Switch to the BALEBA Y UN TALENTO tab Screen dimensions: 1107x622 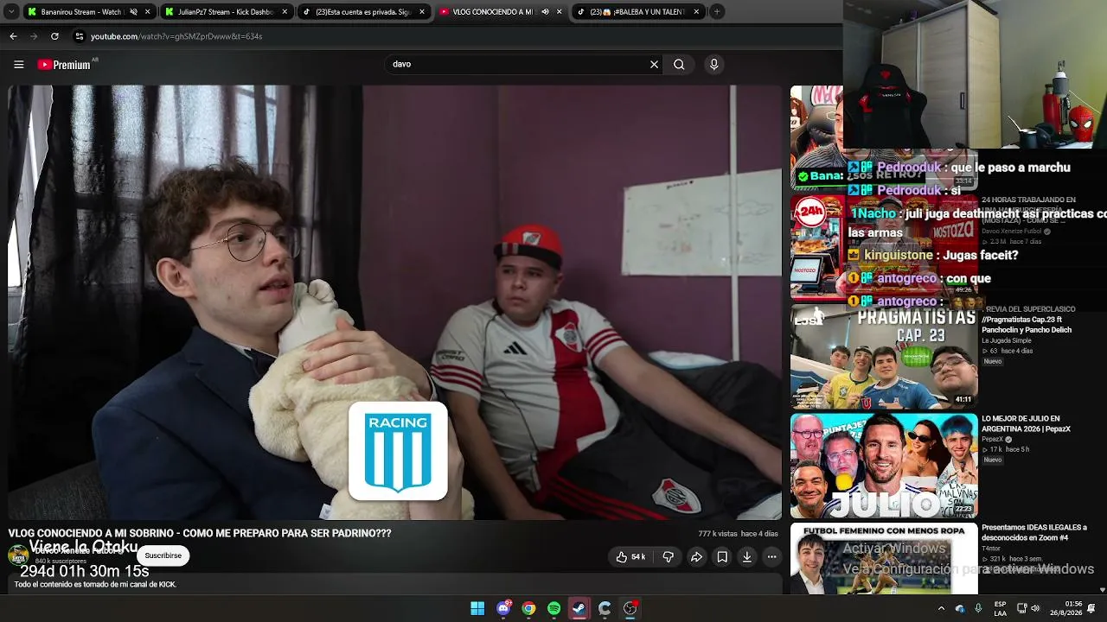[637, 12]
